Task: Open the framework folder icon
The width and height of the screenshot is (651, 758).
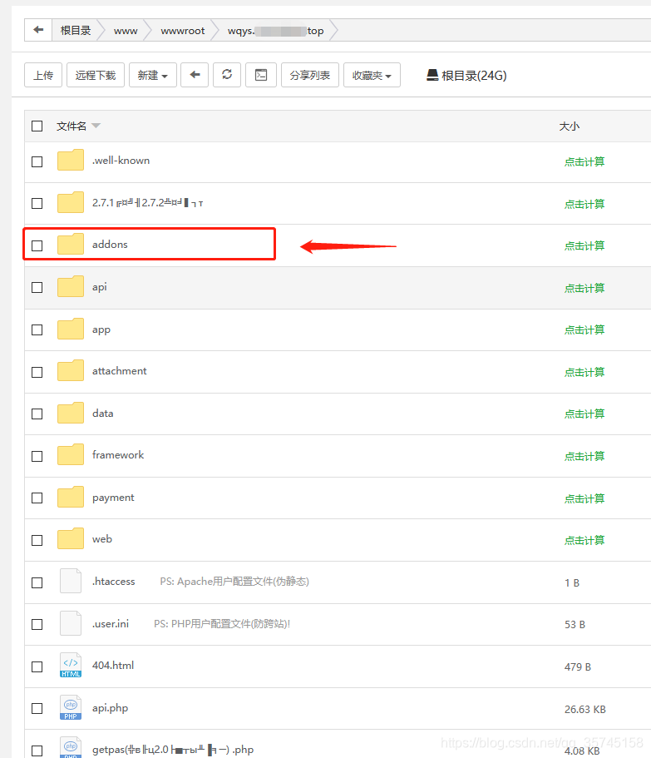Action: pyautogui.click(x=71, y=455)
